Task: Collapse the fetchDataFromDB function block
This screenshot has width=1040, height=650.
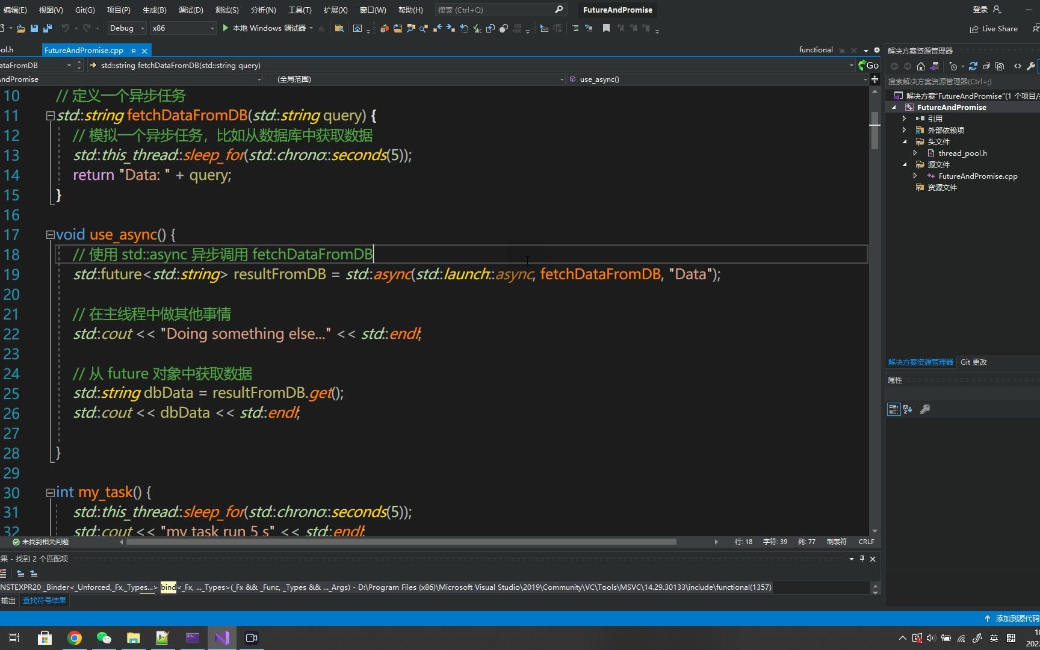Action: pyautogui.click(x=51, y=116)
